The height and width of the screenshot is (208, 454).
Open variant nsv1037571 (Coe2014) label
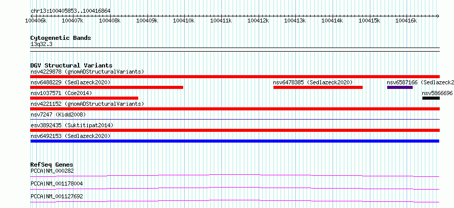(x=61, y=93)
